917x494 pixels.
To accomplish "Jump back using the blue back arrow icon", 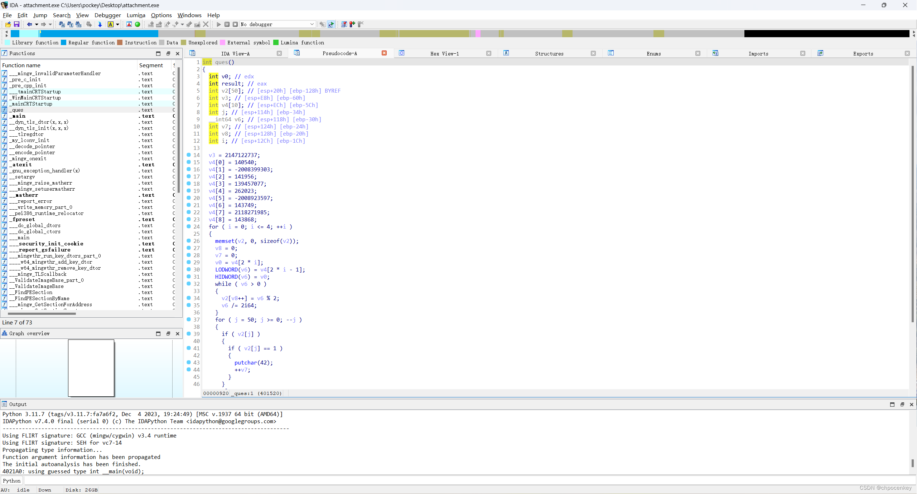I will [30, 24].
